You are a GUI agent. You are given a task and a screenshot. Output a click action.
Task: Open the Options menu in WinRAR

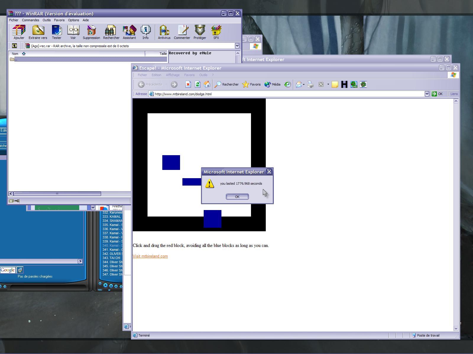tap(73, 20)
